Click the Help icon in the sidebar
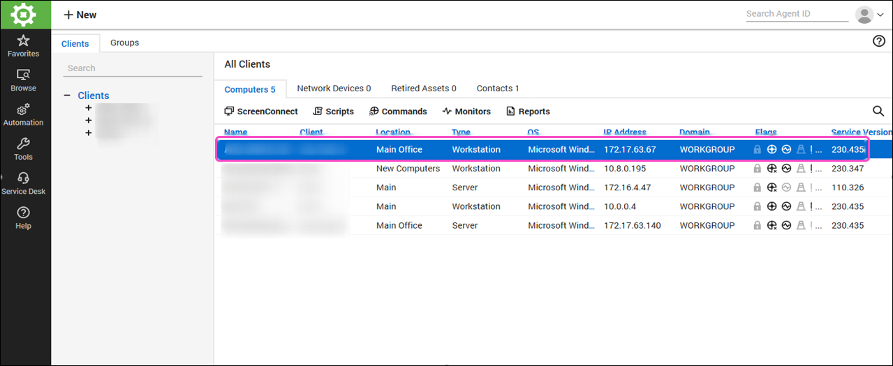 [x=23, y=218]
